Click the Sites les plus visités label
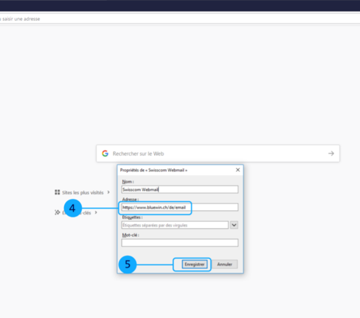This screenshot has height=318, width=360. coord(82,192)
